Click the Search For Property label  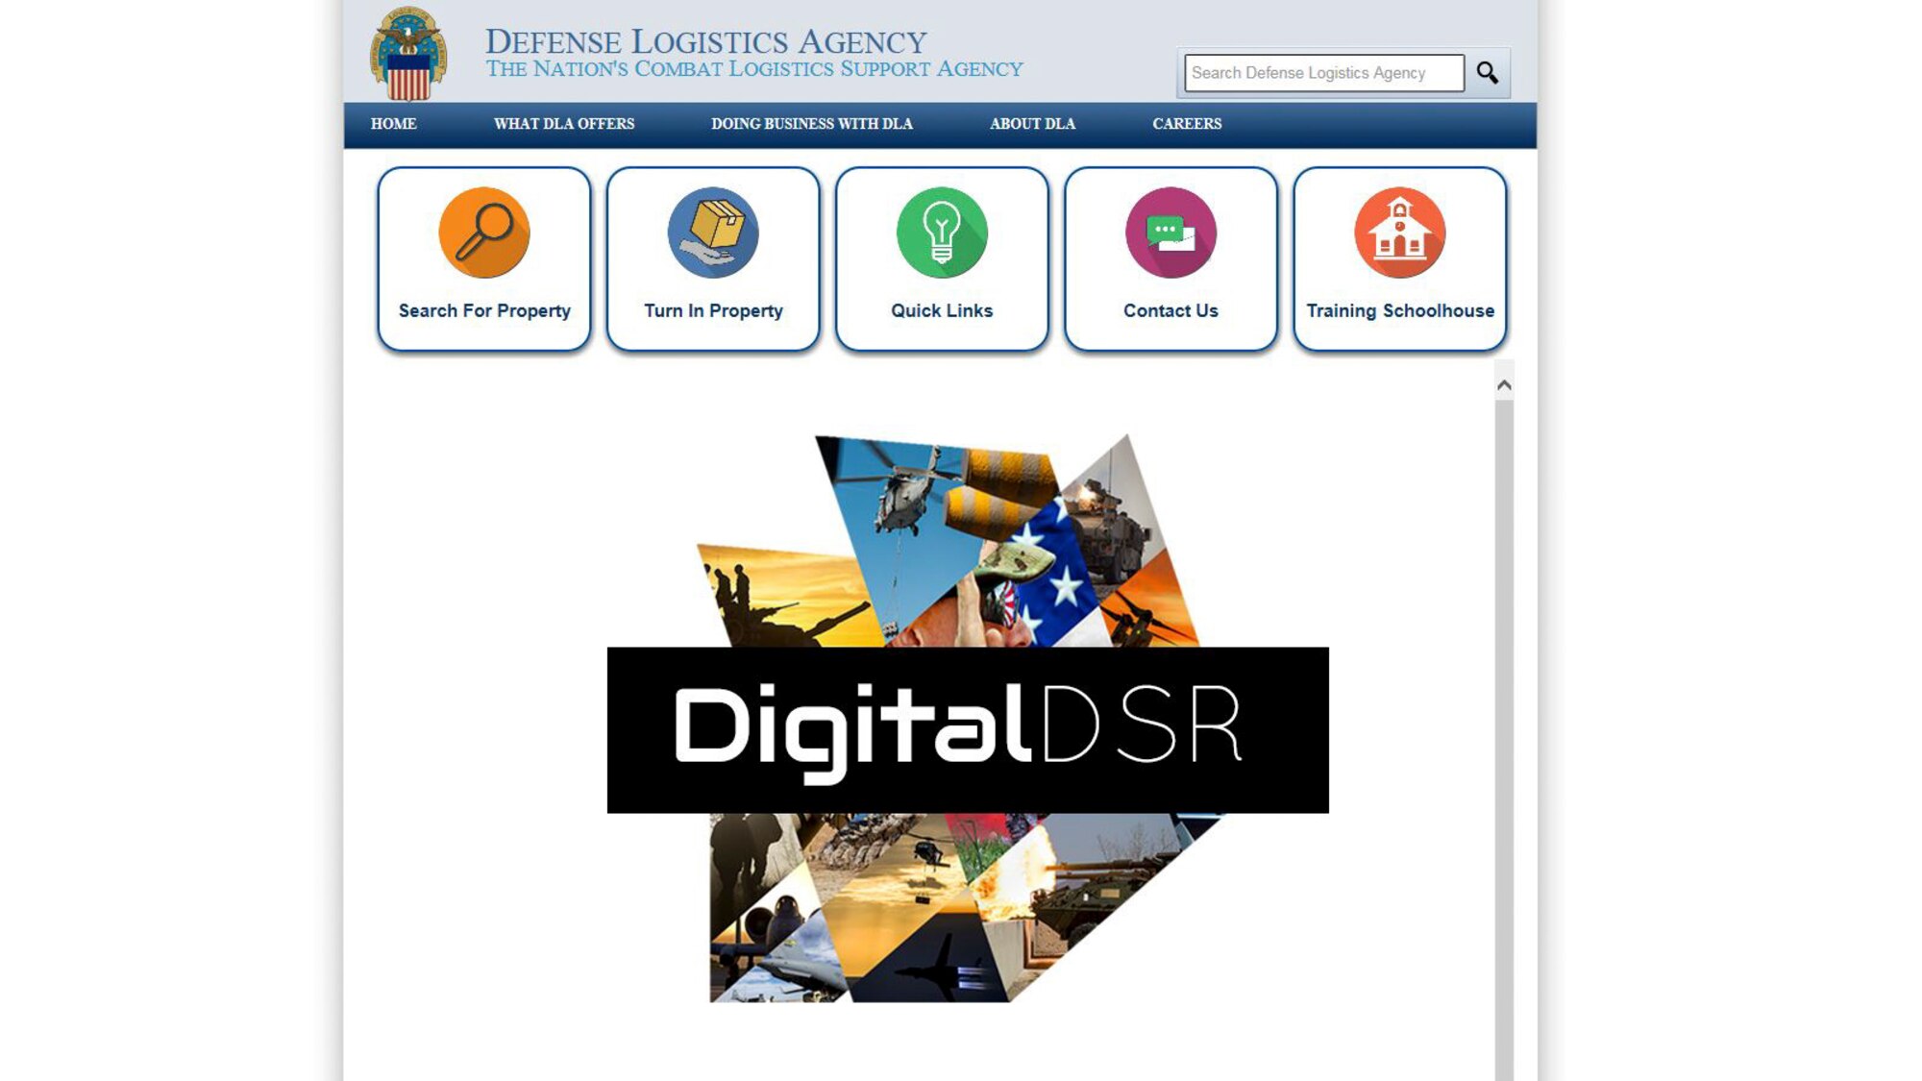[484, 311]
